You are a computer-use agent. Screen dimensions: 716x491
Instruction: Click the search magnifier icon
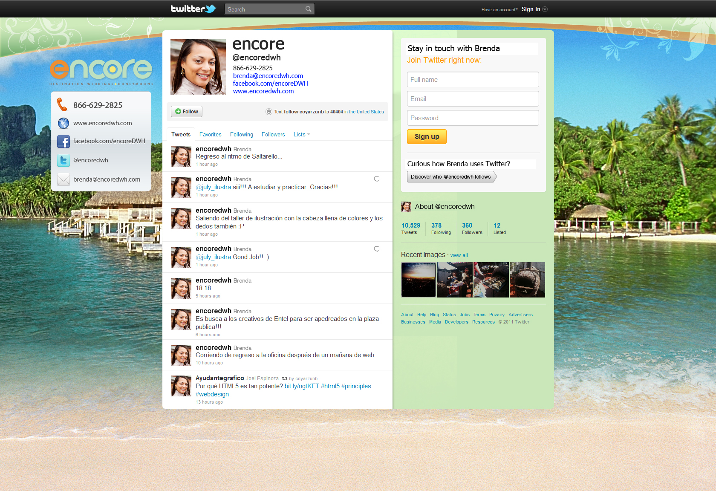[308, 9]
